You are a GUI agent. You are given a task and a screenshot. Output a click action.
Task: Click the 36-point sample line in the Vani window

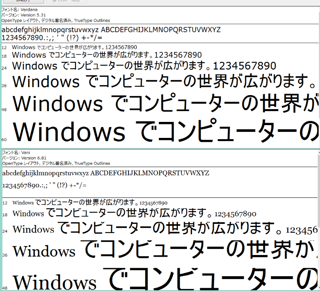[165, 249]
